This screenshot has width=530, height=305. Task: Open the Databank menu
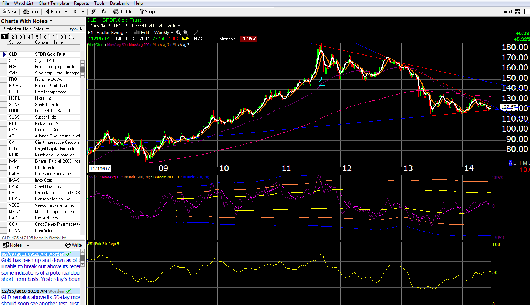click(120, 3)
